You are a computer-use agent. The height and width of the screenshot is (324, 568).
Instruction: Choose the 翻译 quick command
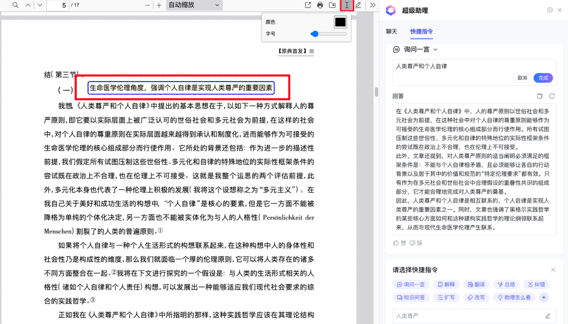(x=475, y=285)
